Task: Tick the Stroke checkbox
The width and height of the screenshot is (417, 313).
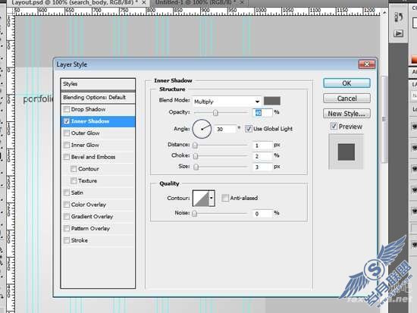Action: [67, 240]
